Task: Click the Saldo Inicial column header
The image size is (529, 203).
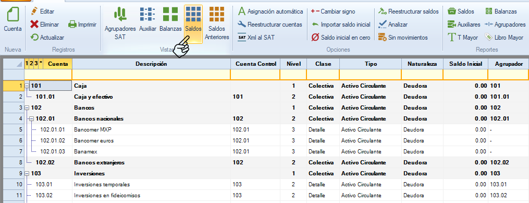Action: click(465, 64)
